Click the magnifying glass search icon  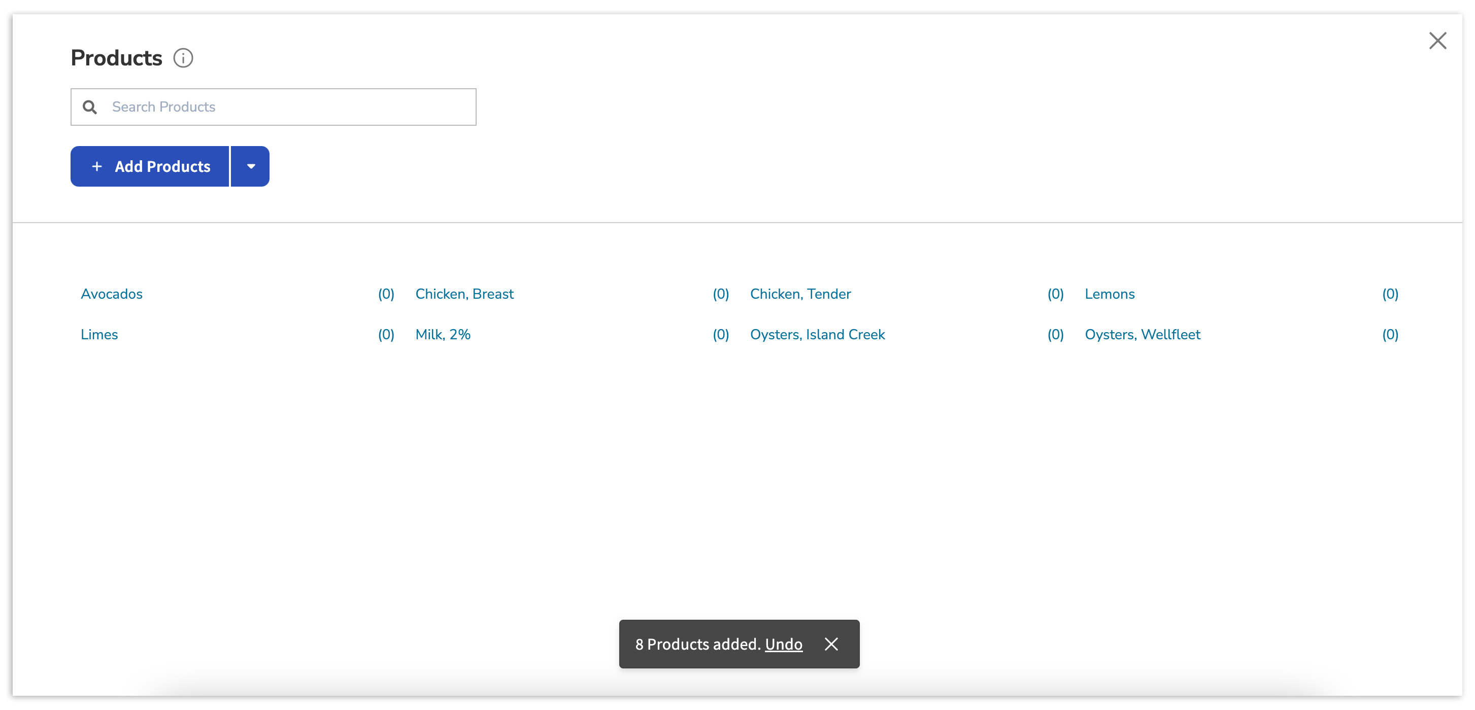pos(90,107)
